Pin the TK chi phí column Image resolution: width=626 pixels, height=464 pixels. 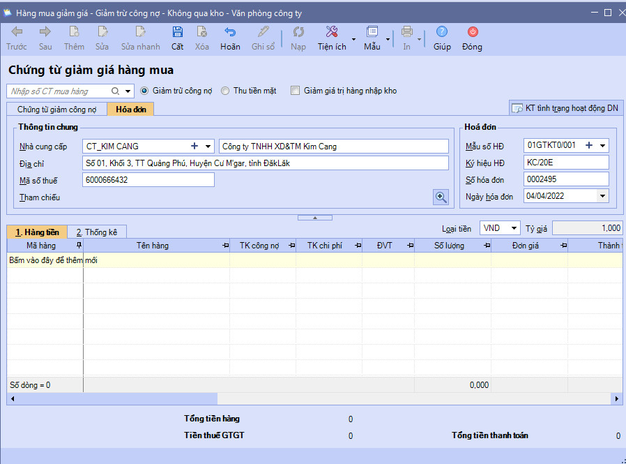tap(358, 246)
